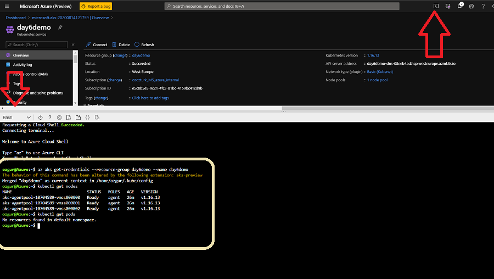Open the Directory and subscription filter icon
The width and height of the screenshot is (494, 279).
[448, 6]
